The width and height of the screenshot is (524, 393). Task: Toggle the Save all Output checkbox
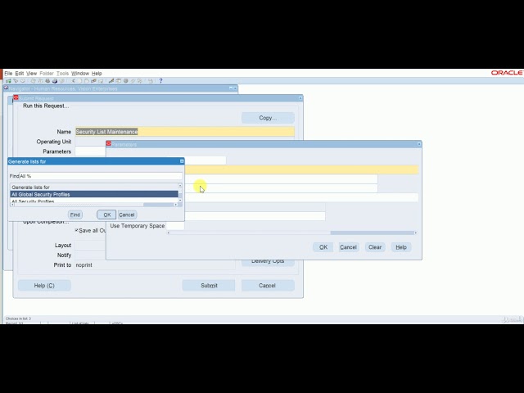76,230
